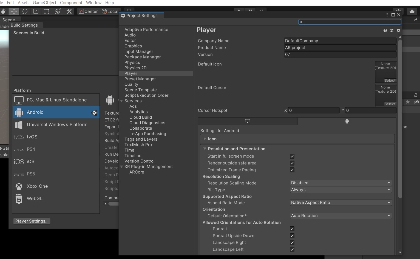420x259 pixels.
Task: Uncheck the Portrait orientation checkbox
Action: pyautogui.click(x=292, y=229)
